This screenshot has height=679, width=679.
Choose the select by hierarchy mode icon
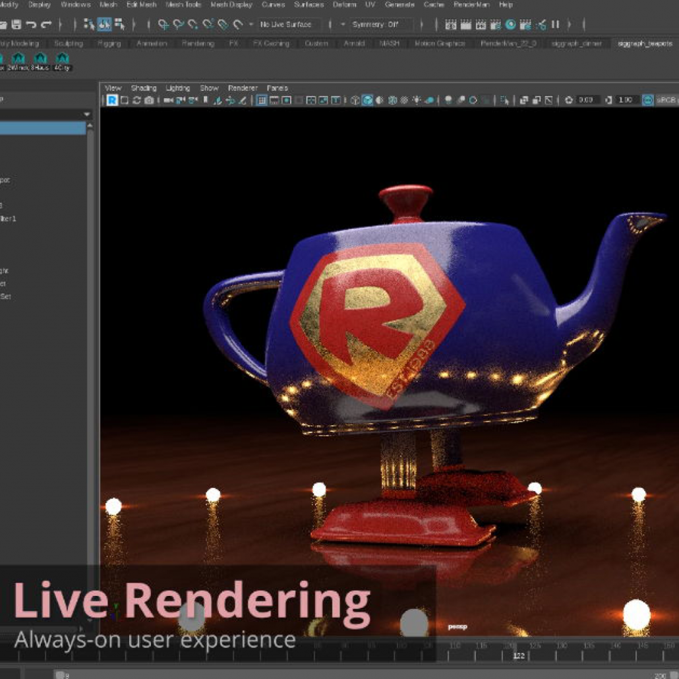(89, 24)
